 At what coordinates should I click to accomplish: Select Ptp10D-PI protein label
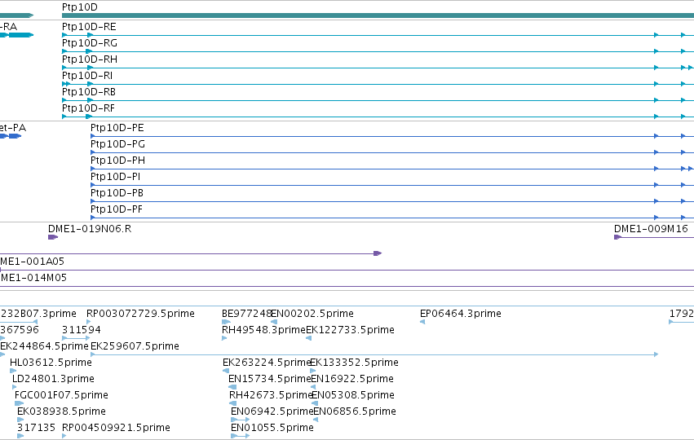point(116,178)
